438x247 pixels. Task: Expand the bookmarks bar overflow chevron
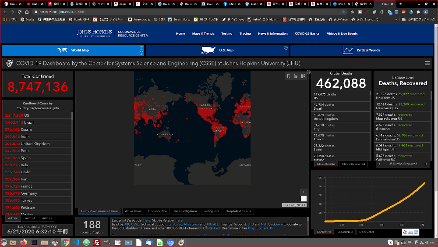(x=396, y=20)
